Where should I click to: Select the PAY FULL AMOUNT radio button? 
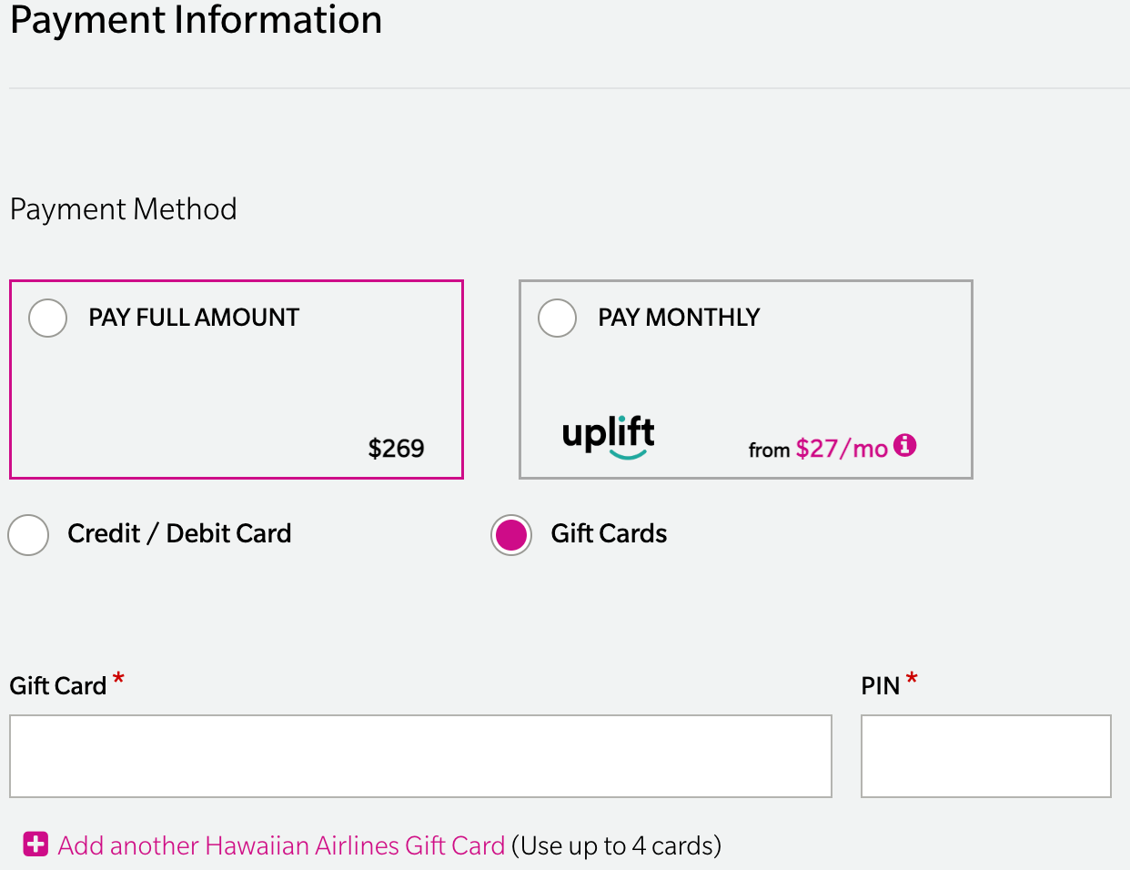click(47, 318)
